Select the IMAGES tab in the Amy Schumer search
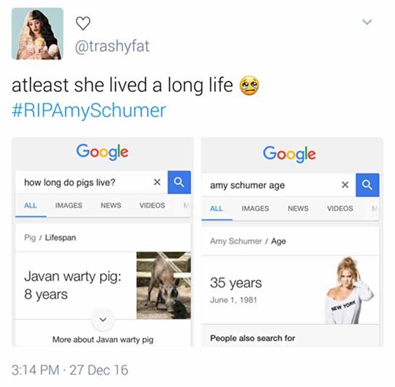This screenshot has height=387, width=395. (x=255, y=208)
